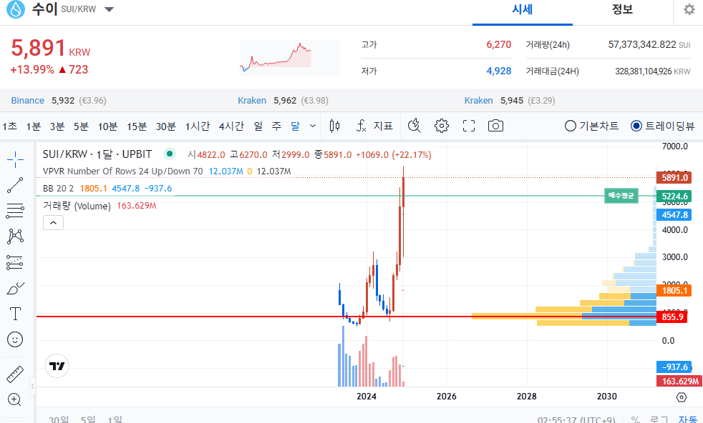This screenshot has width=703, height=423.
Task: Toggle fullscreen chart mode
Action: pos(469,126)
